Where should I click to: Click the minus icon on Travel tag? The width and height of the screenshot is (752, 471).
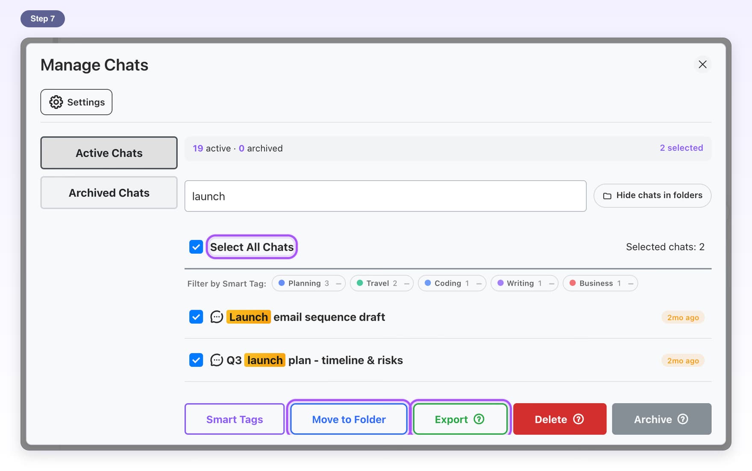(406, 284)
